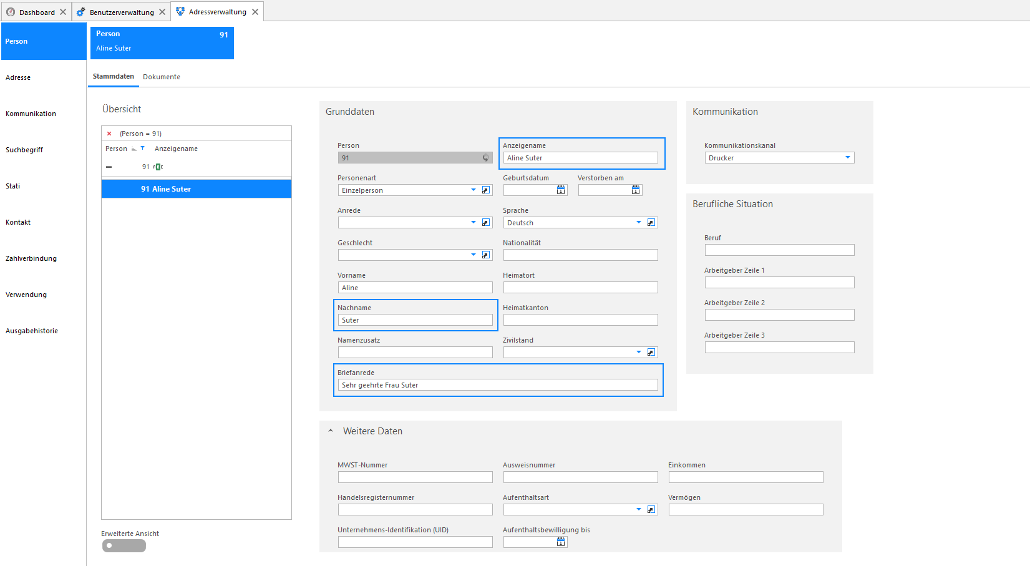This screenshot has width=1030, height=566.
Task: Close the Benutzerverwaltung tab
Action: coord(162,12)
